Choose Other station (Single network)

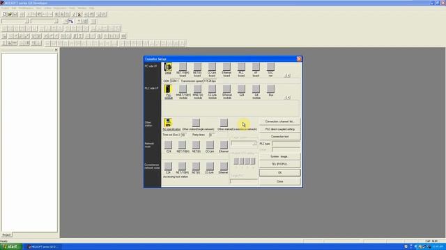196,123
